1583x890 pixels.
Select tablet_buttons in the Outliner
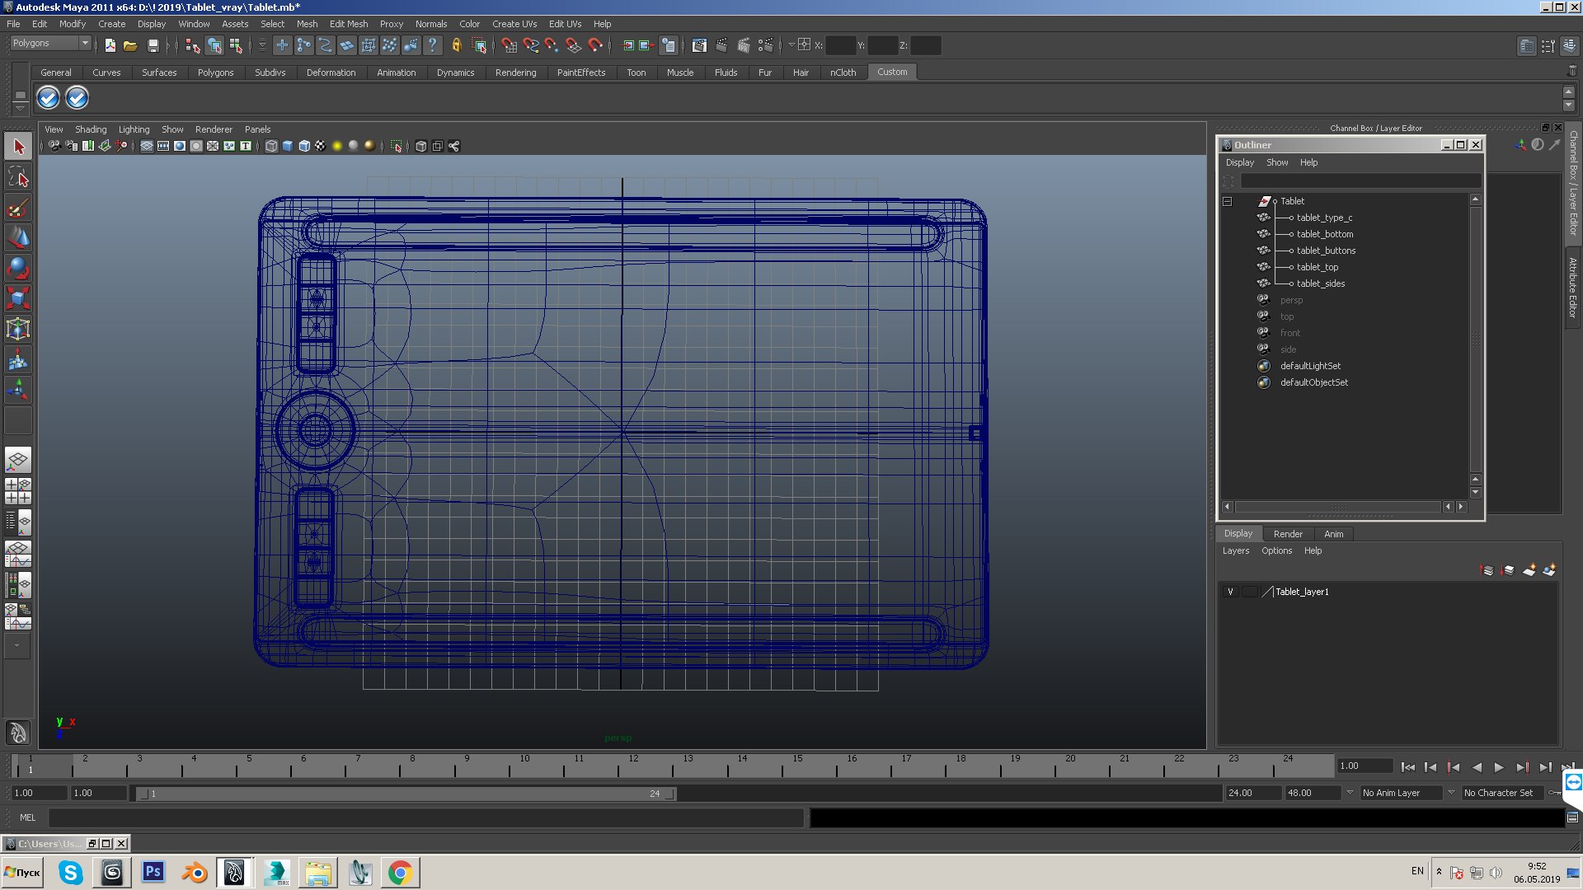click(1325, 251)
